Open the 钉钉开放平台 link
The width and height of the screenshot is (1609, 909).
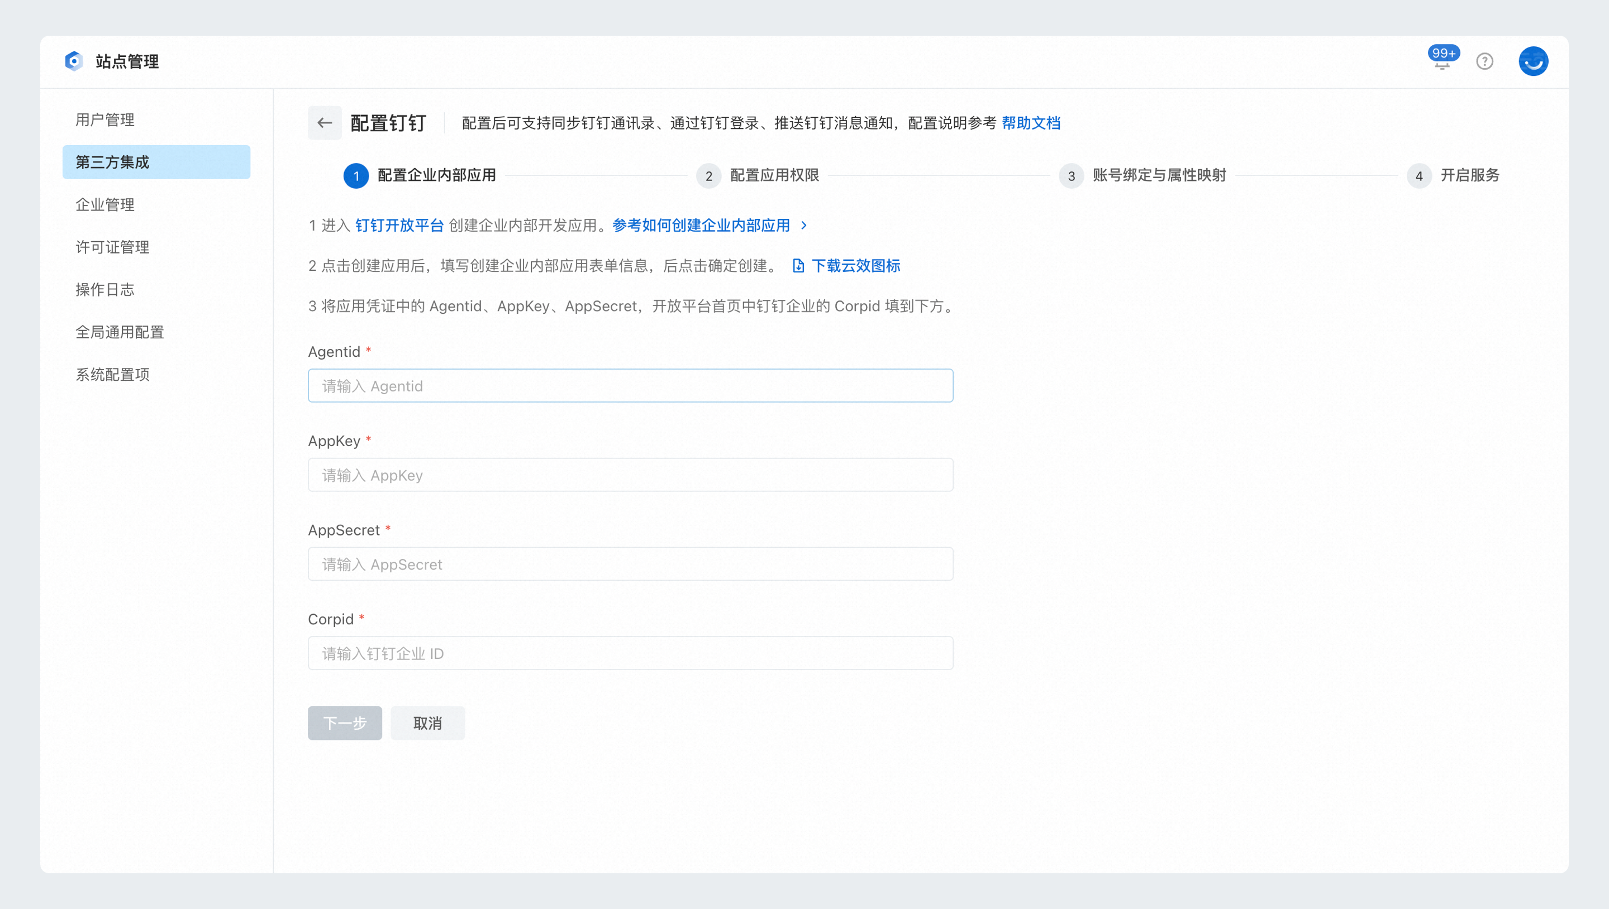[400, 226]
